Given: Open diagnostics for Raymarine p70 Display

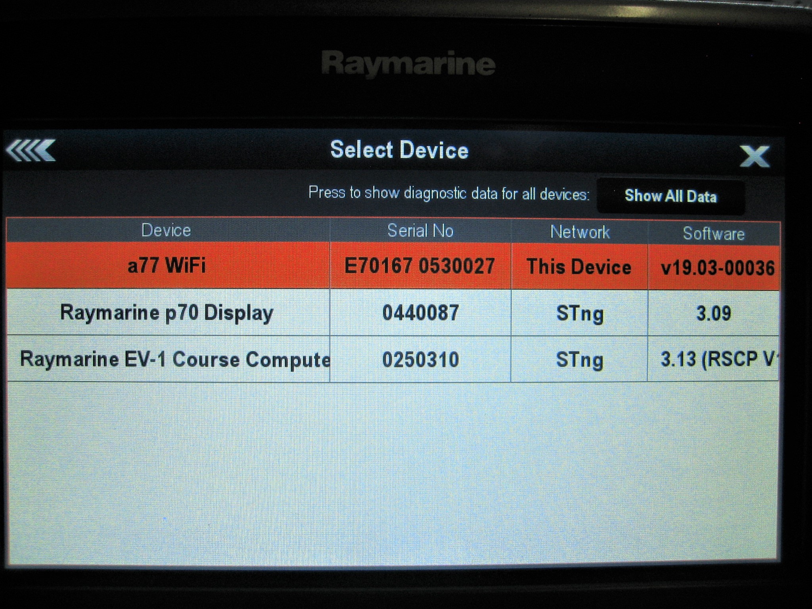Looking at the screenshot, I should pos(167,313).
